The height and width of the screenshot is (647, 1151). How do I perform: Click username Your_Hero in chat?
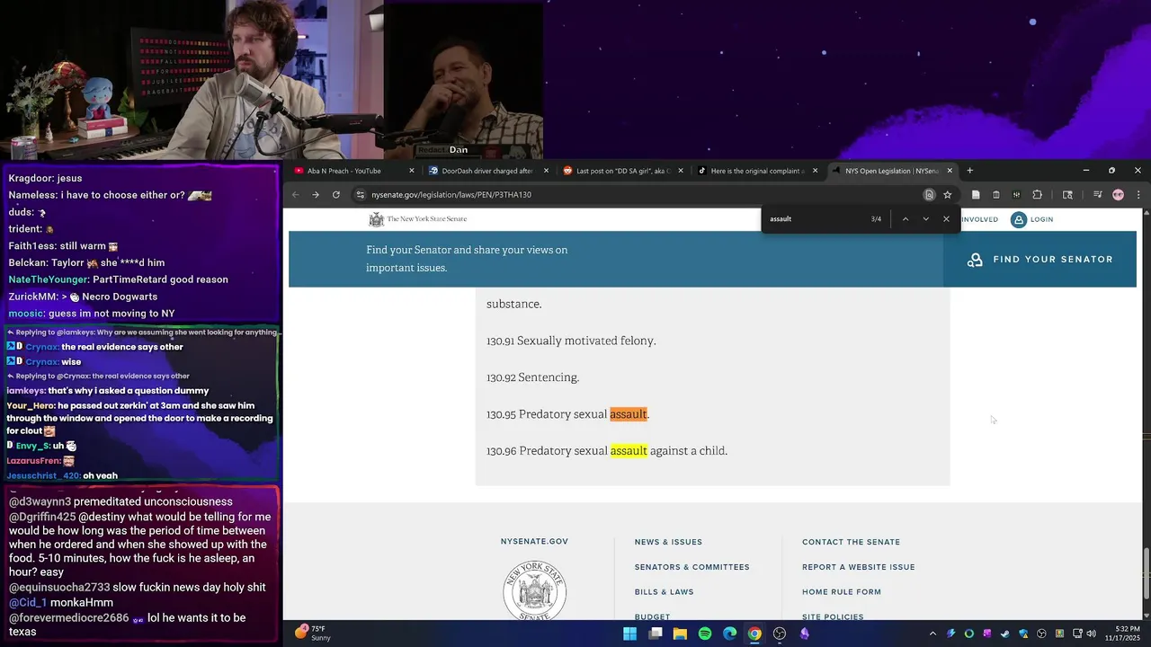point(30,406)
